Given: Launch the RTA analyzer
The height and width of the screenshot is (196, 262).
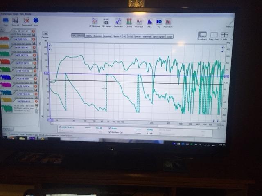Looking at the screenshot, I should point(149,22).
